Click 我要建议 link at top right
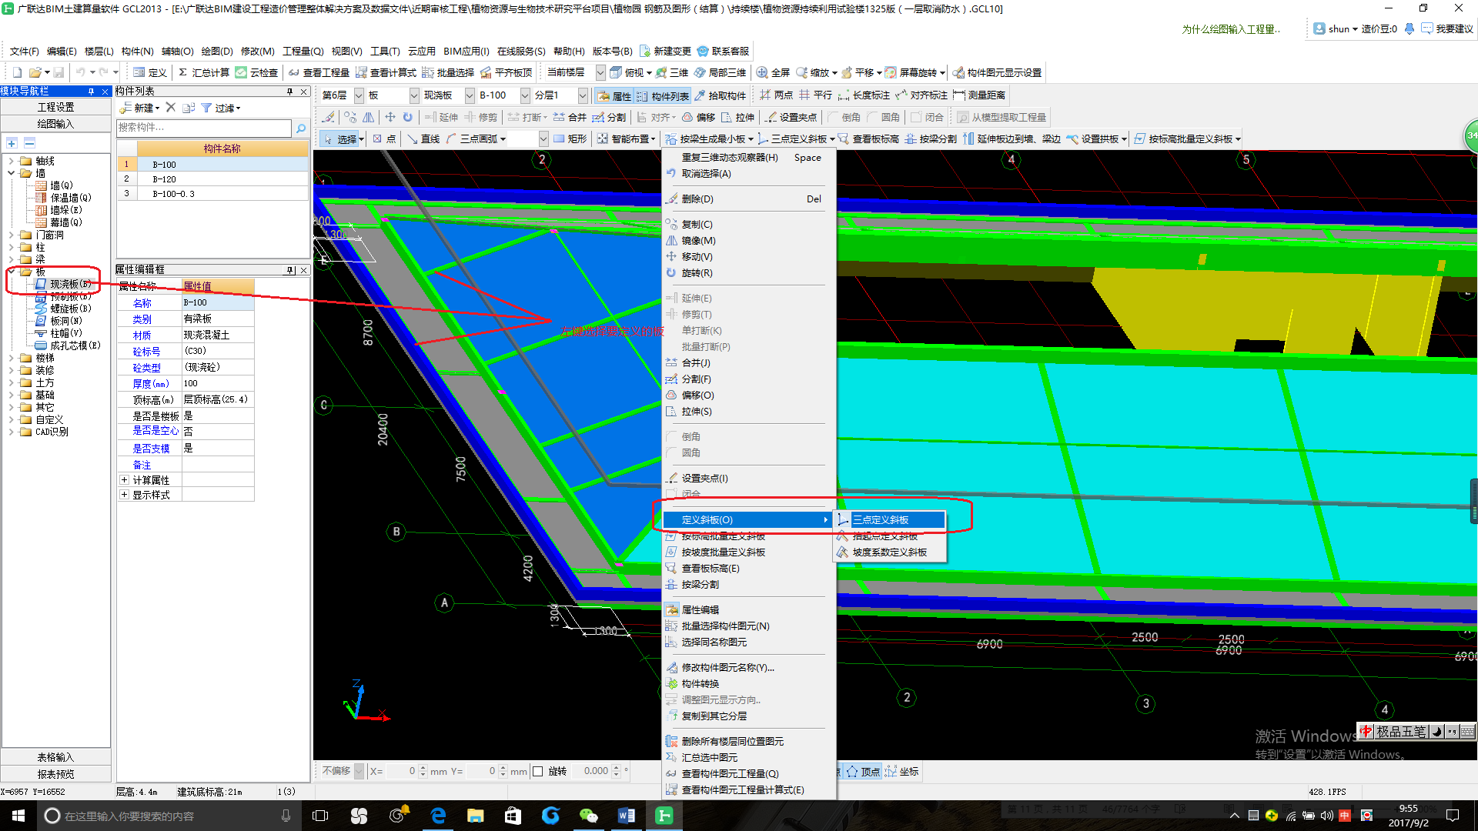The width and height of the screenshot is (1478, 831). coord(1447,29)
